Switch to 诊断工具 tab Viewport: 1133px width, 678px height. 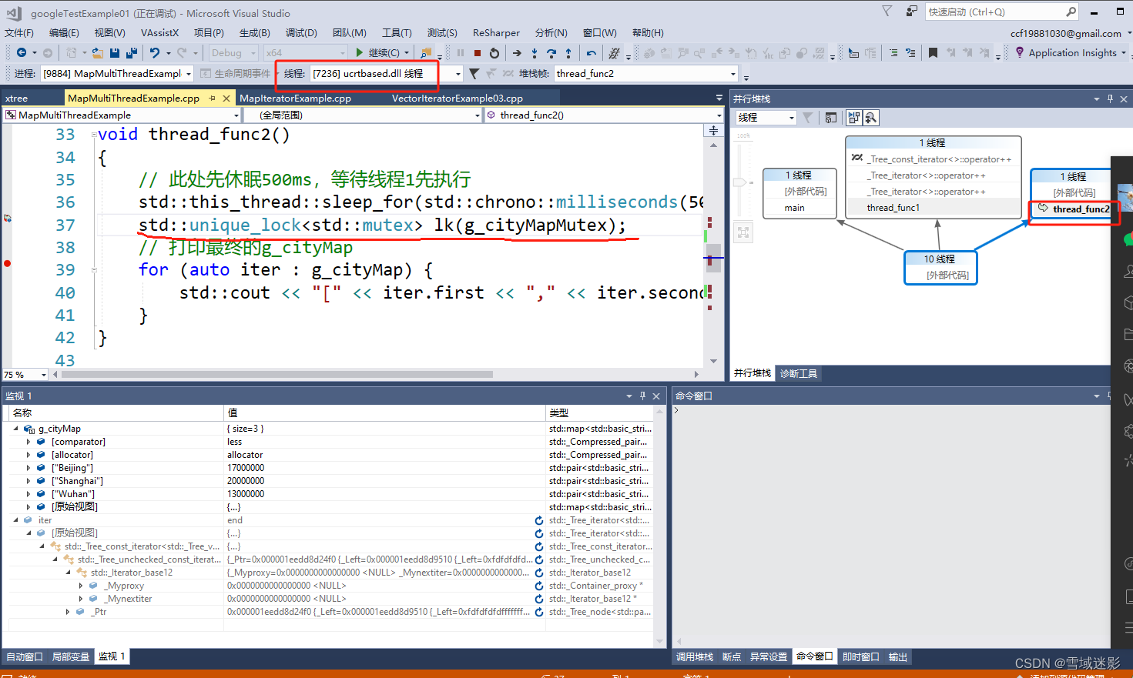tap(799, 373)
